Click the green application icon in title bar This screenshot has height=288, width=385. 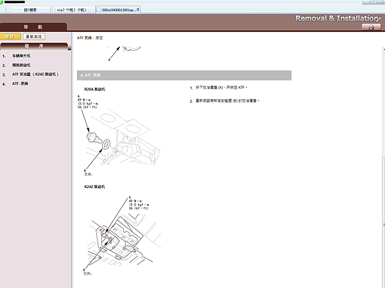[x=1, y=2]
